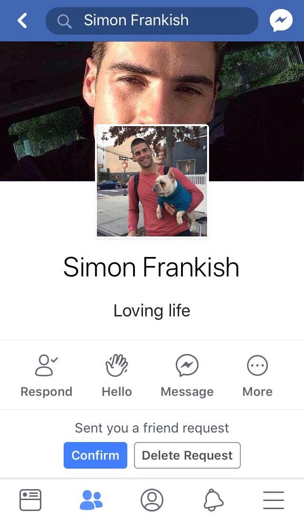Open Messenger from top-right icon

(281, 20)
